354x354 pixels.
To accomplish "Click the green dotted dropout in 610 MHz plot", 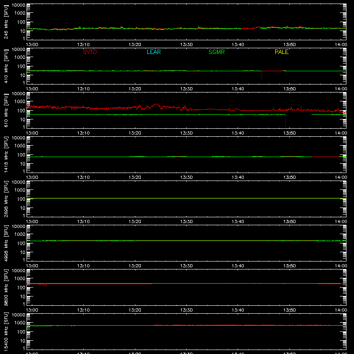I will [x=285, y=120].
